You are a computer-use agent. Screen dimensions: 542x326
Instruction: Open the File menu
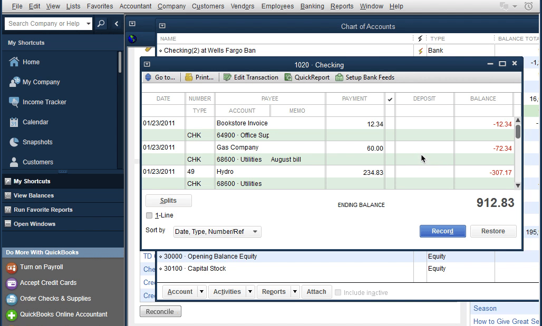click(x=17, y=6)
